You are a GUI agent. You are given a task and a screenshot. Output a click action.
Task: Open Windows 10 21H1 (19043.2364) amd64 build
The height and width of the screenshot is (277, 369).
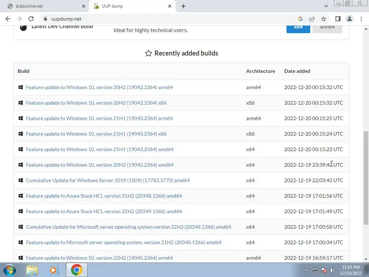100,149
